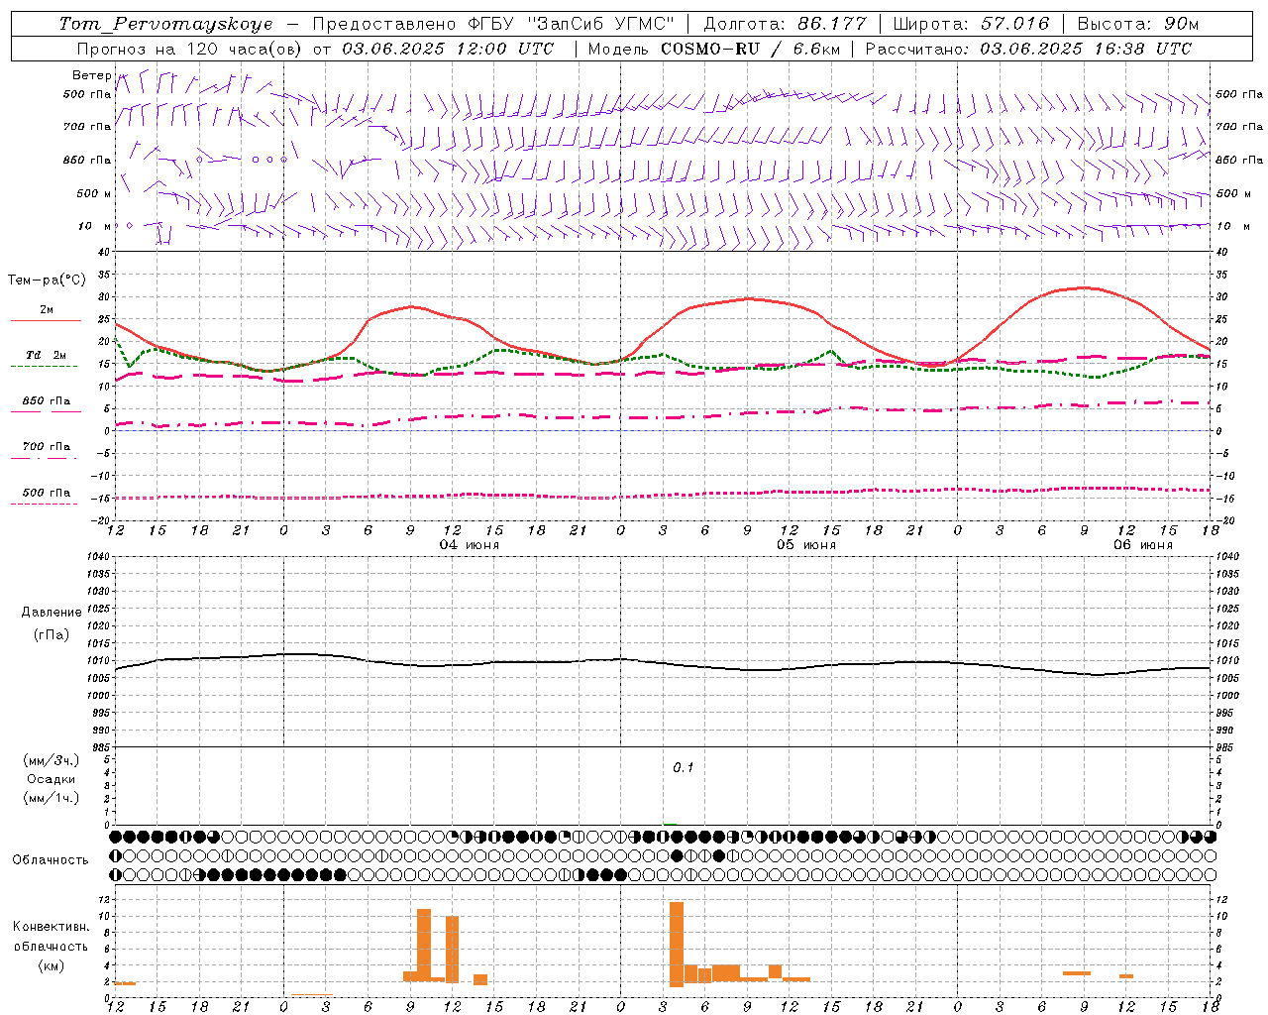
Task: Click the 'Давление' pressure label
Action: pyautogui.click(x=52, y=613)
